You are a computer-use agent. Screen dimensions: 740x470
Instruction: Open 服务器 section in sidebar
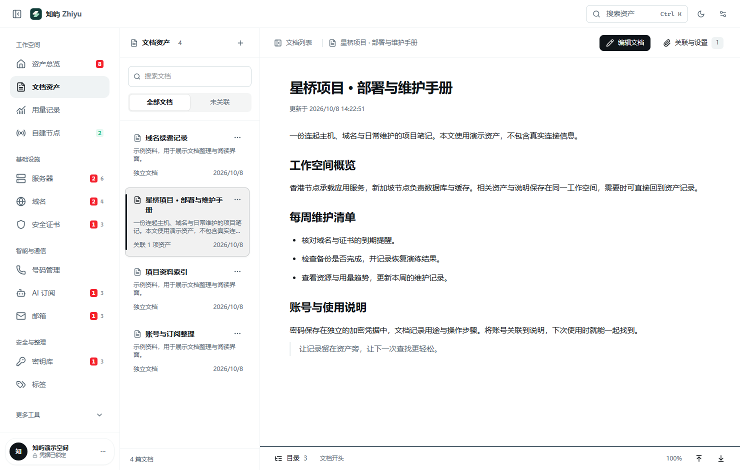point(60,178)
